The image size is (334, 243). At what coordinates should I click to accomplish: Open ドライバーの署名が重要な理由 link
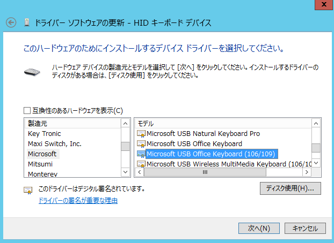[78, 201]
